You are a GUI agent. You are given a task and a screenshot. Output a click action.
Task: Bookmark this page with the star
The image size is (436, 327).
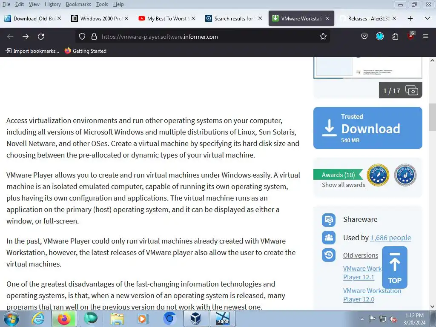tap(323, 37)
